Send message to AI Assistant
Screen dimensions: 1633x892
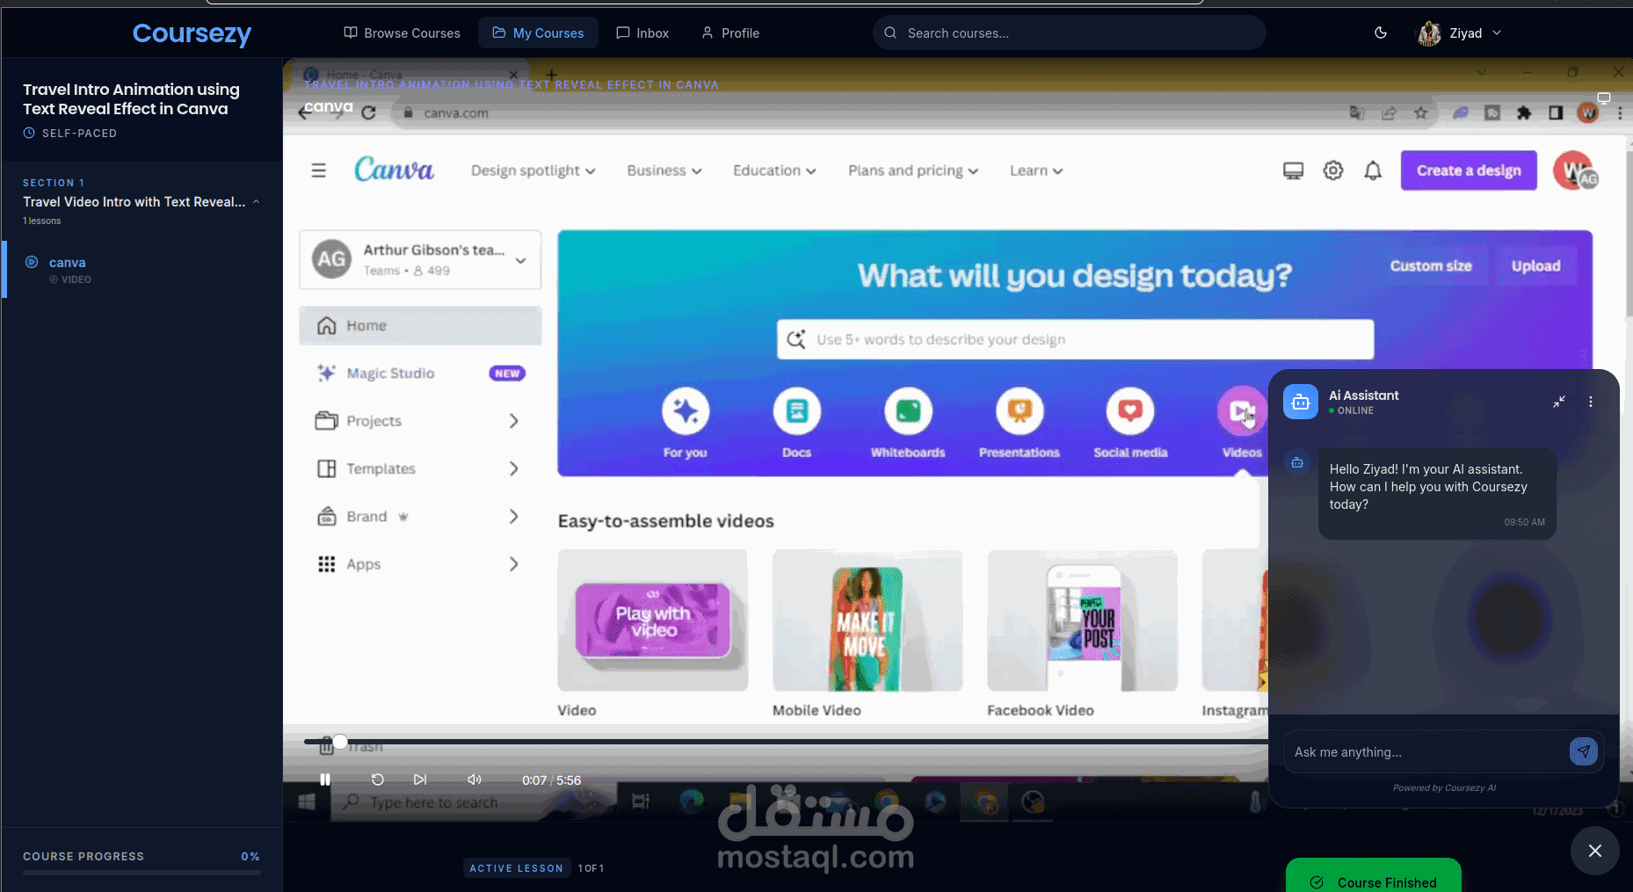tap(1584, 751)
